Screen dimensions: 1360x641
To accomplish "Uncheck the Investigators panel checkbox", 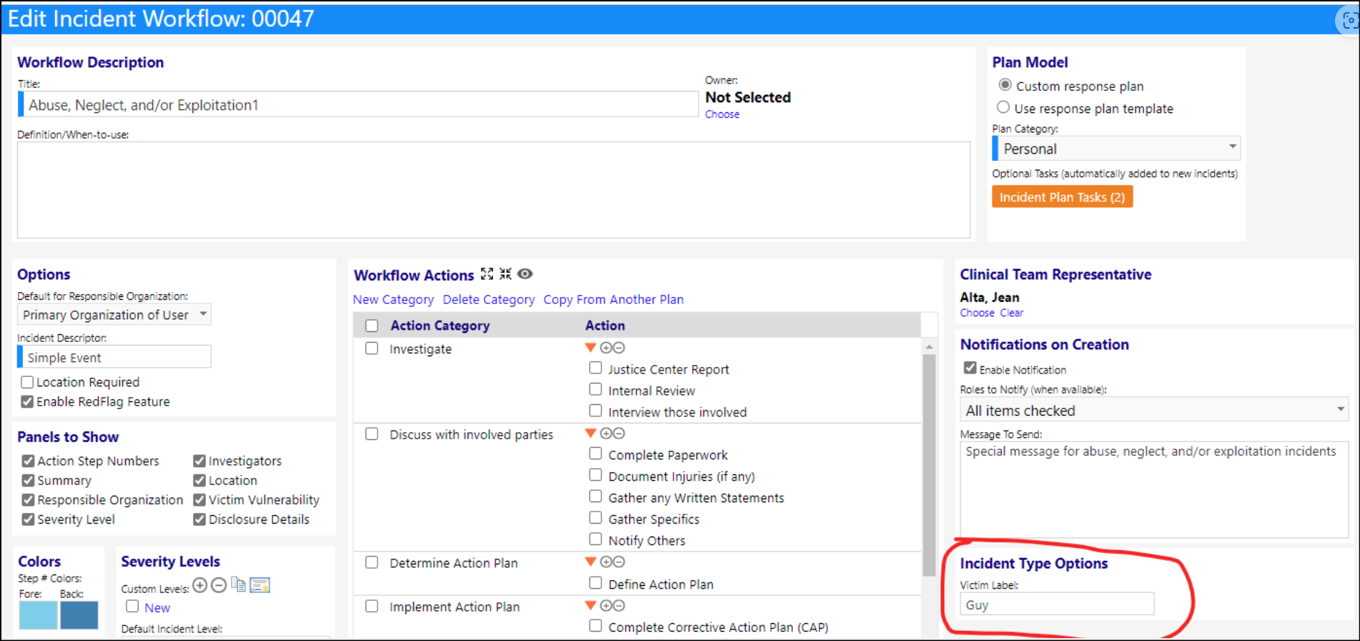I will coord(199,461).
